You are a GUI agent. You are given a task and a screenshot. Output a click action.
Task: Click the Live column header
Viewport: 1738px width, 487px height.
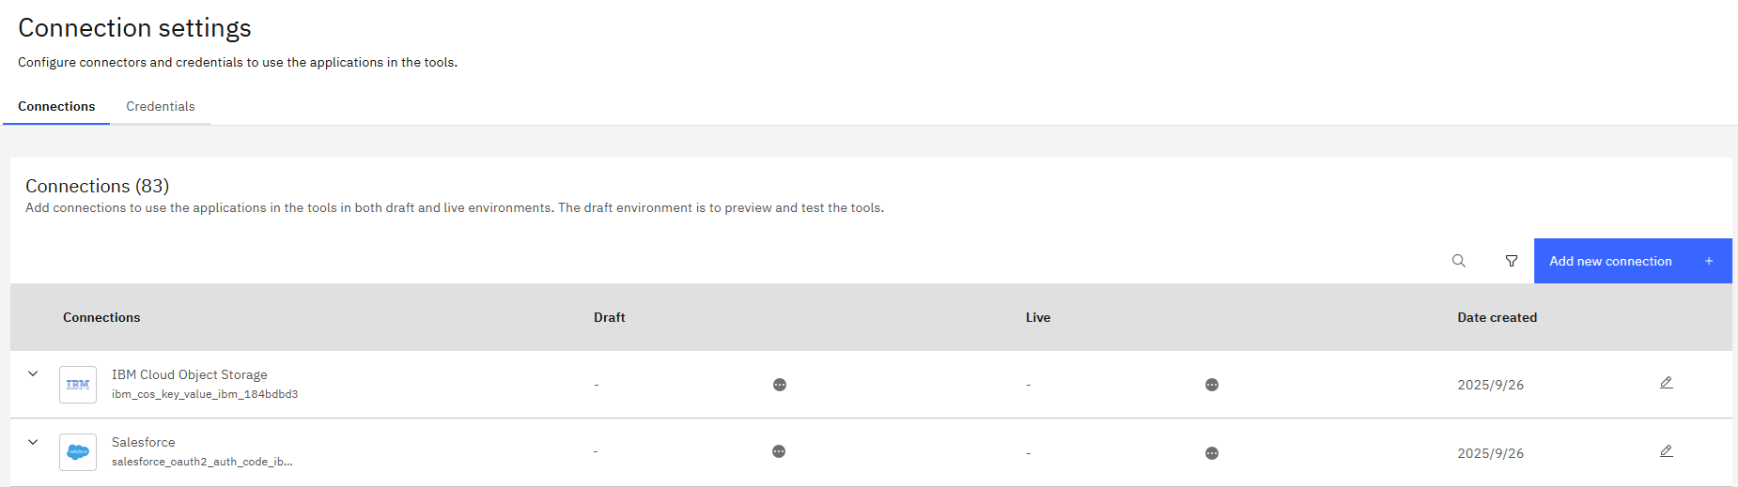[1037, 318]
